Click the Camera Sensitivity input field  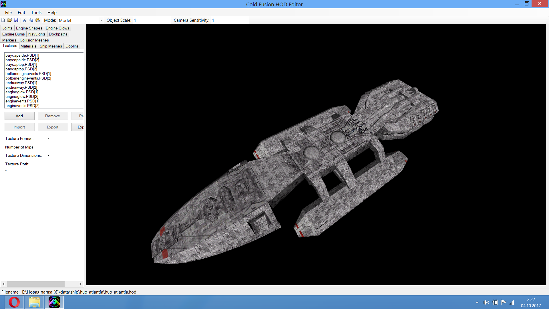[x=230, y=20]
